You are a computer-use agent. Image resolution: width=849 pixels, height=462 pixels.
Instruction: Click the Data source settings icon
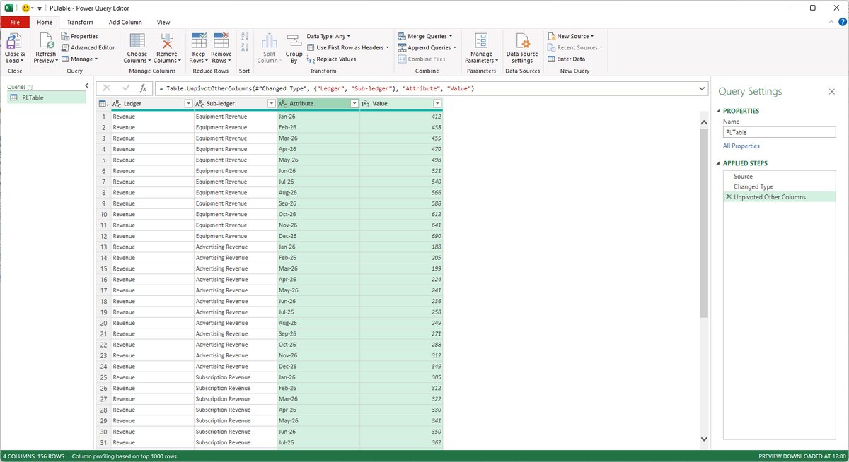522,42
